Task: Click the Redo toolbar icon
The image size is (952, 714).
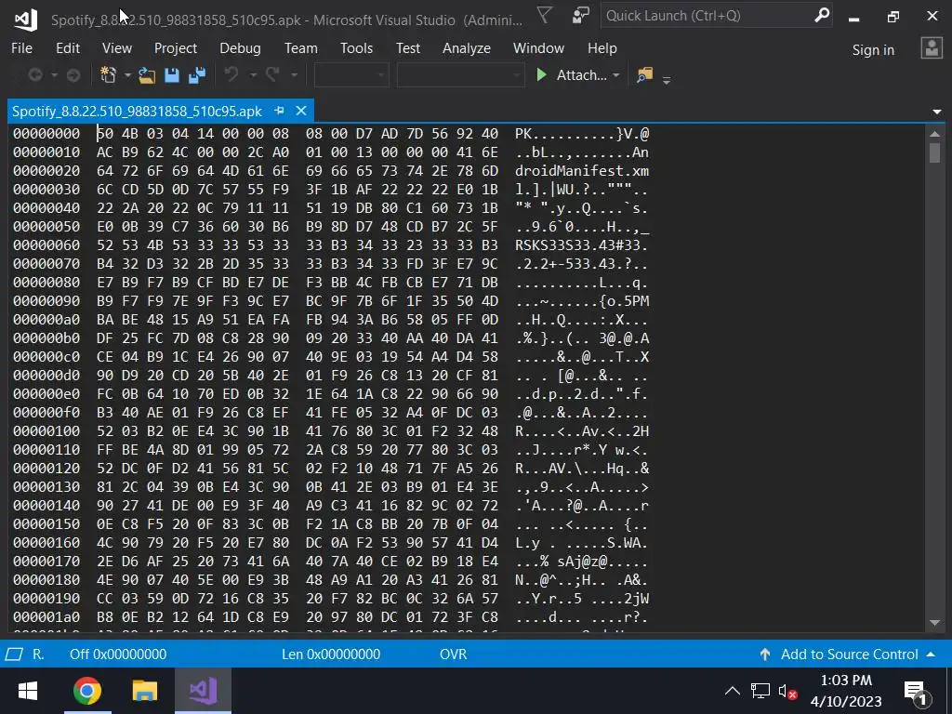Action: coord(272,75)
